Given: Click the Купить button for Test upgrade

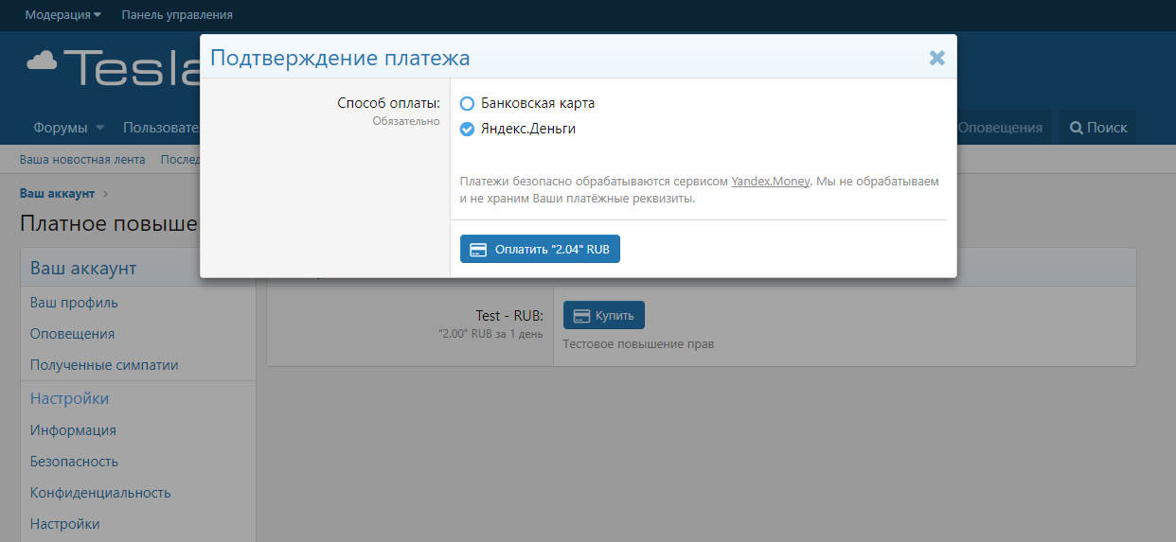Looking at the screenshot, I should 604,315.
